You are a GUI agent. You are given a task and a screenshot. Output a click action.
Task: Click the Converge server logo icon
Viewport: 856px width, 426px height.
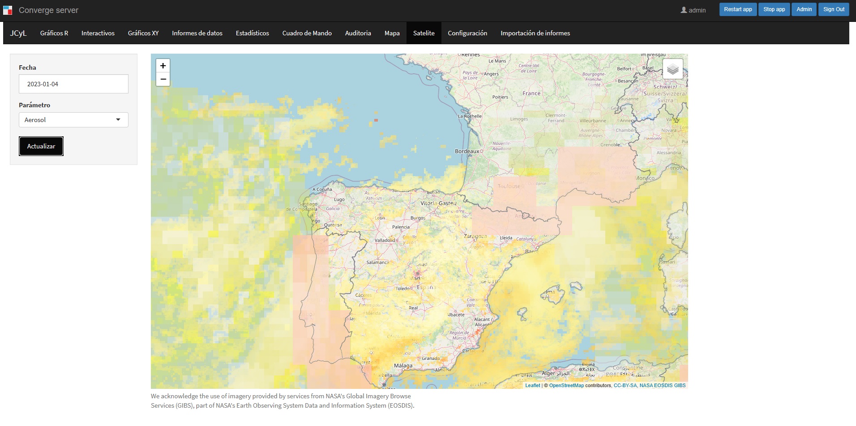point(8,10)
